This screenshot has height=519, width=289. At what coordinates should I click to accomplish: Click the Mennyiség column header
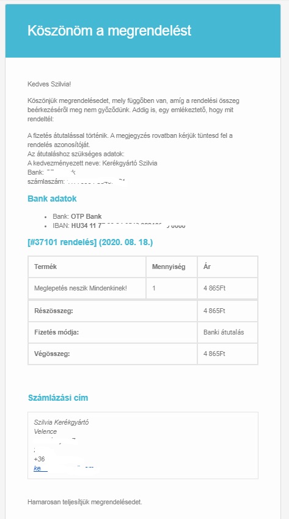(169, 267)
